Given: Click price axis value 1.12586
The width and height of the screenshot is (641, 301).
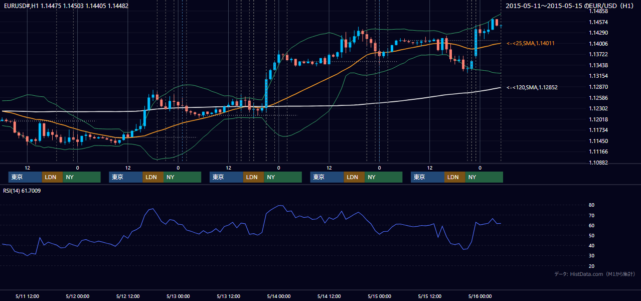Looking at the screenshot, I should pos(598,98).
